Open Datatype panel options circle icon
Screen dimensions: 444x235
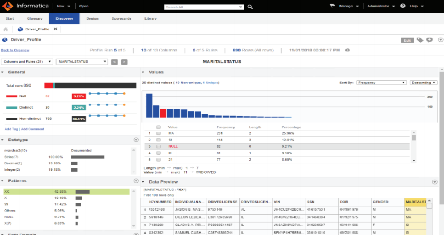[x=136, y=140]
